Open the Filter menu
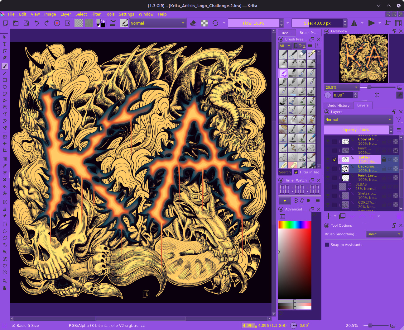Viewport: 404px width, 330px height. (x=96, y=14)
